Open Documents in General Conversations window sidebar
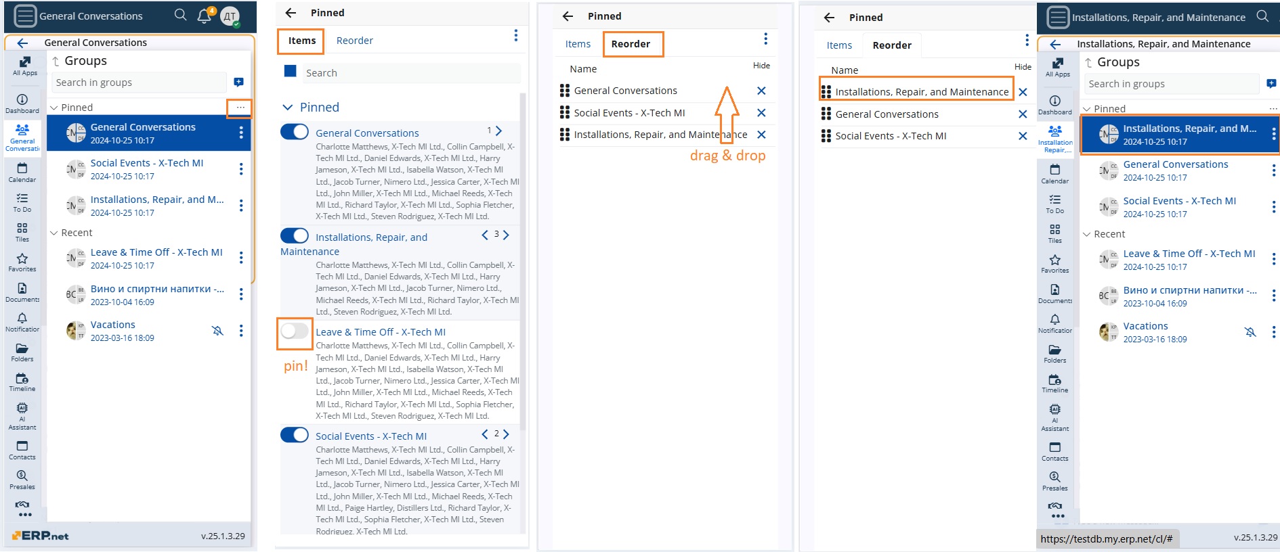Viewport: 1280px width, 552px height. 22,292
